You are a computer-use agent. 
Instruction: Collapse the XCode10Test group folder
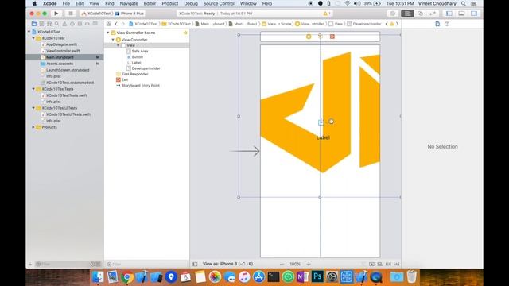(33, 38)
